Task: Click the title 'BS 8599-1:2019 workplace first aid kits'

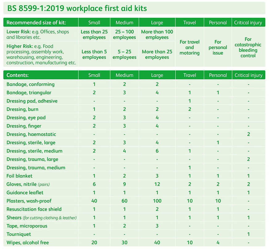Action: coord(77,8)
